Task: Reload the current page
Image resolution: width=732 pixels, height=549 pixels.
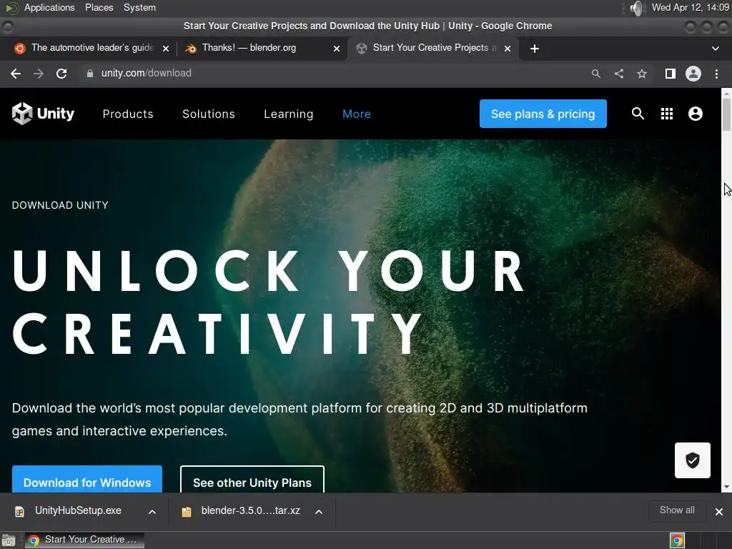Action: coord(61,74)
